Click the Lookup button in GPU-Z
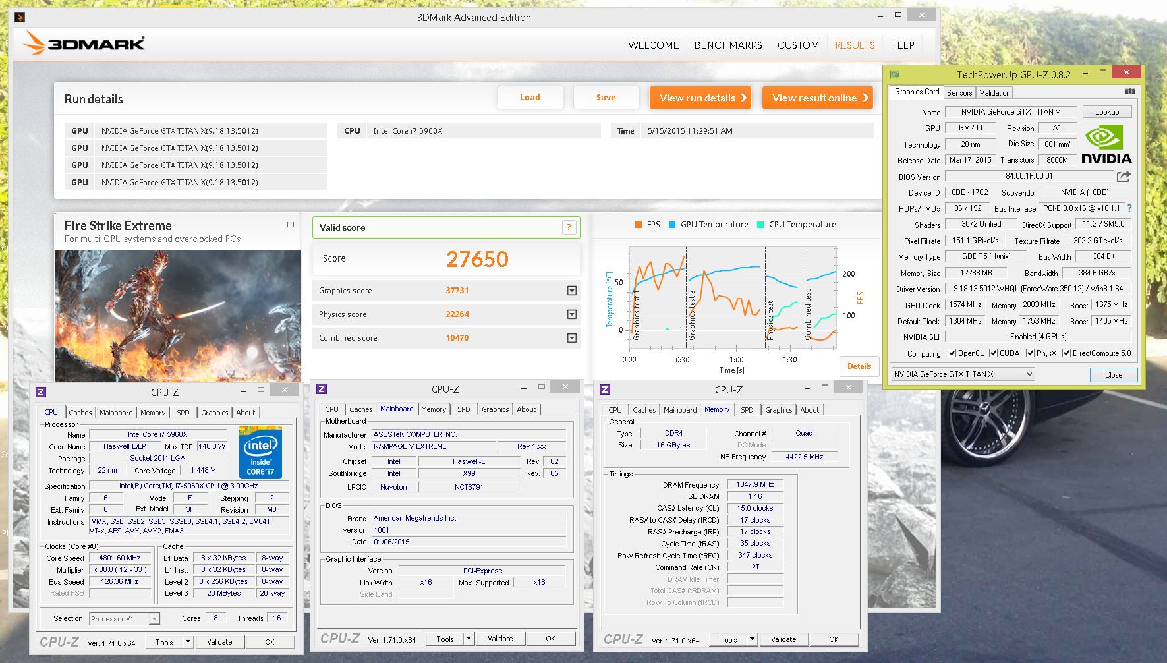1167x663 pixels. pyautogui.click(x=1107, y=112)
